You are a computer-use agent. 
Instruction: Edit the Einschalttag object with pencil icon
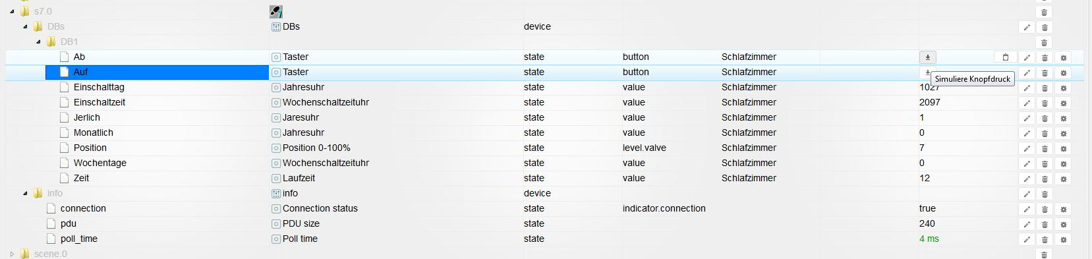pos(1026,88)
